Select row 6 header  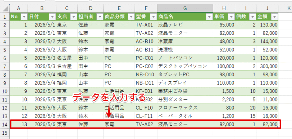5,58
